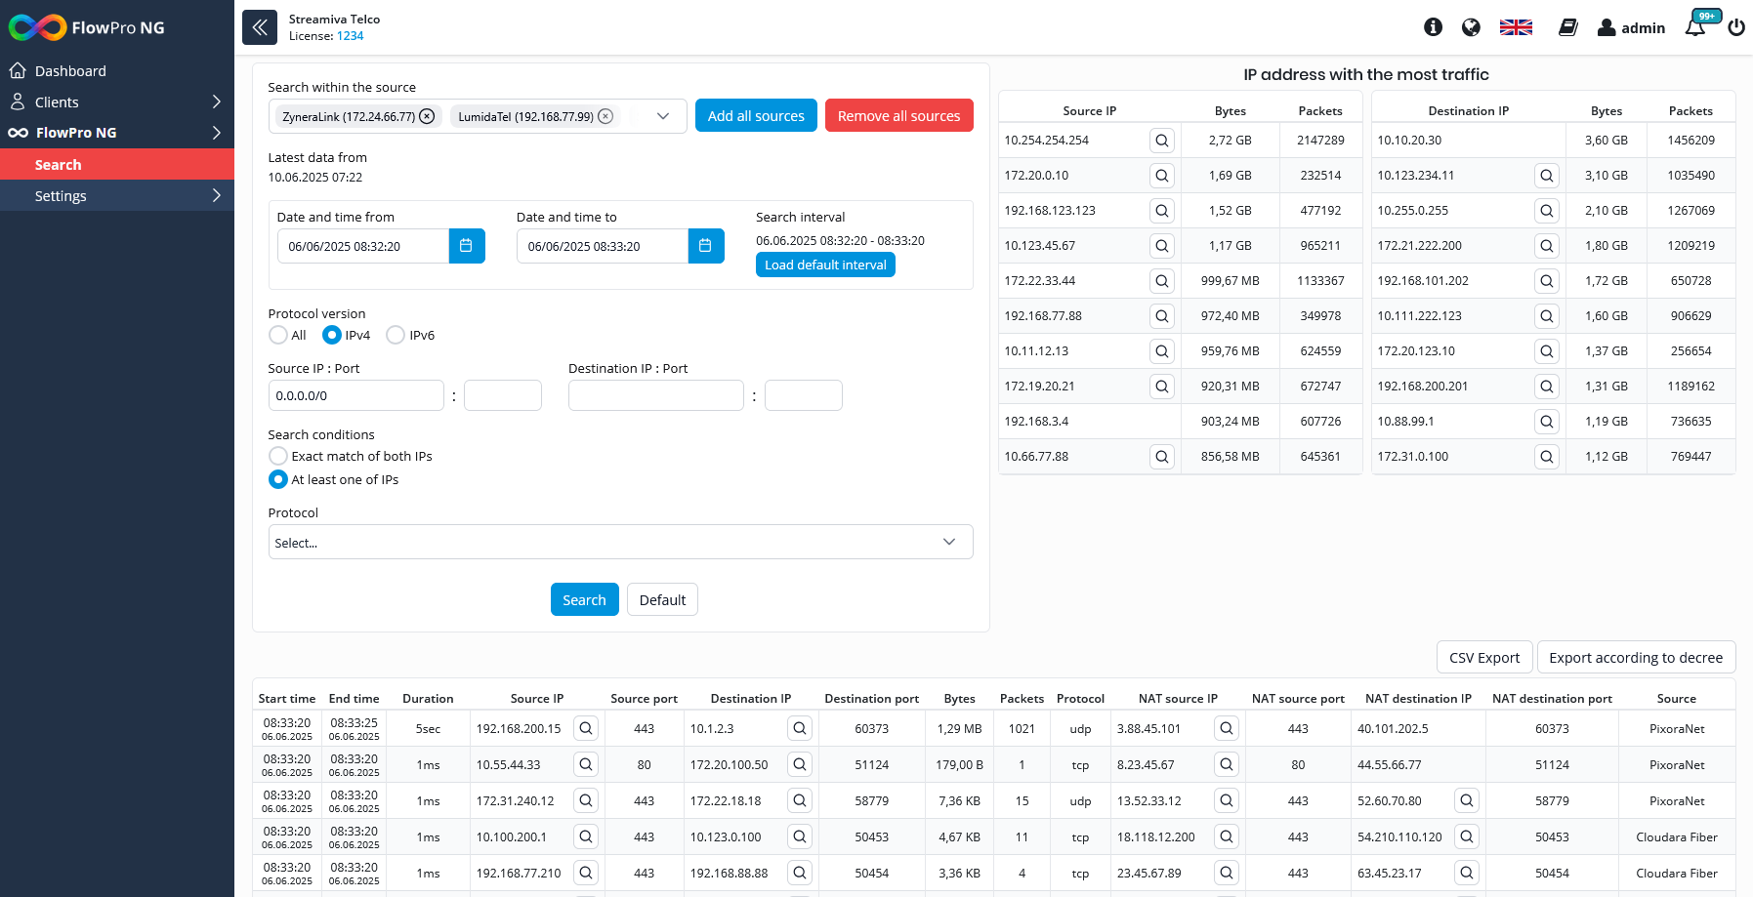Collapse sidebar with double-chevron icon

(x=260, y=27)
